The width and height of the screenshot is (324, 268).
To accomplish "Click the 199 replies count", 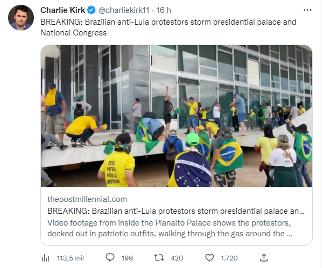I will coord(127,258).
